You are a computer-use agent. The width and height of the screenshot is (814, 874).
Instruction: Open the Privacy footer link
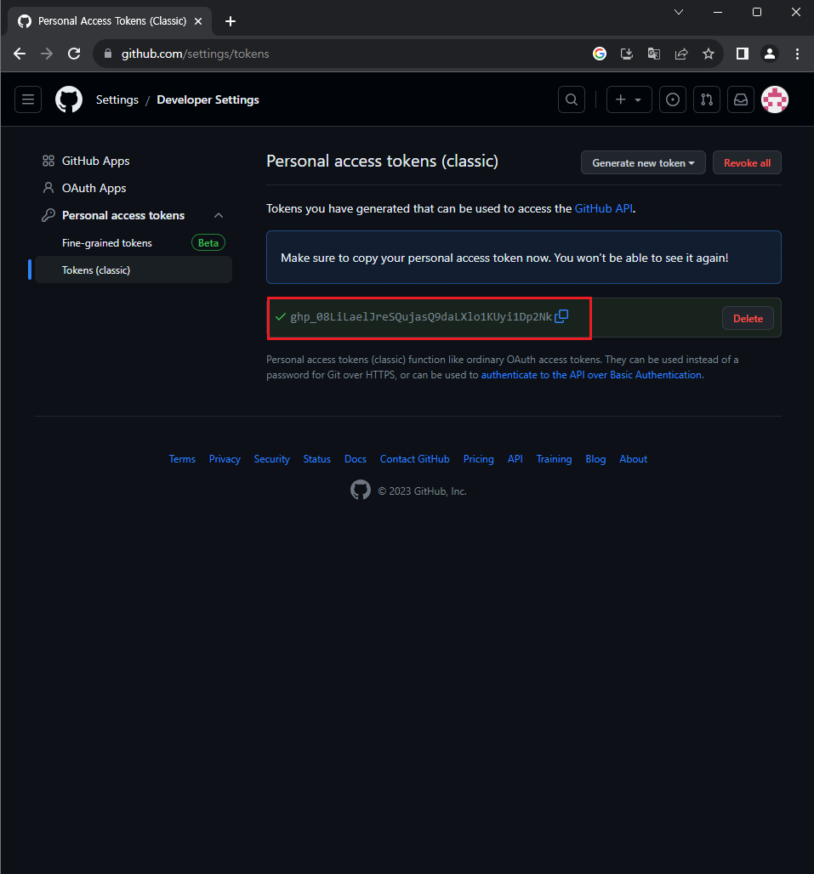click(225, 459)
